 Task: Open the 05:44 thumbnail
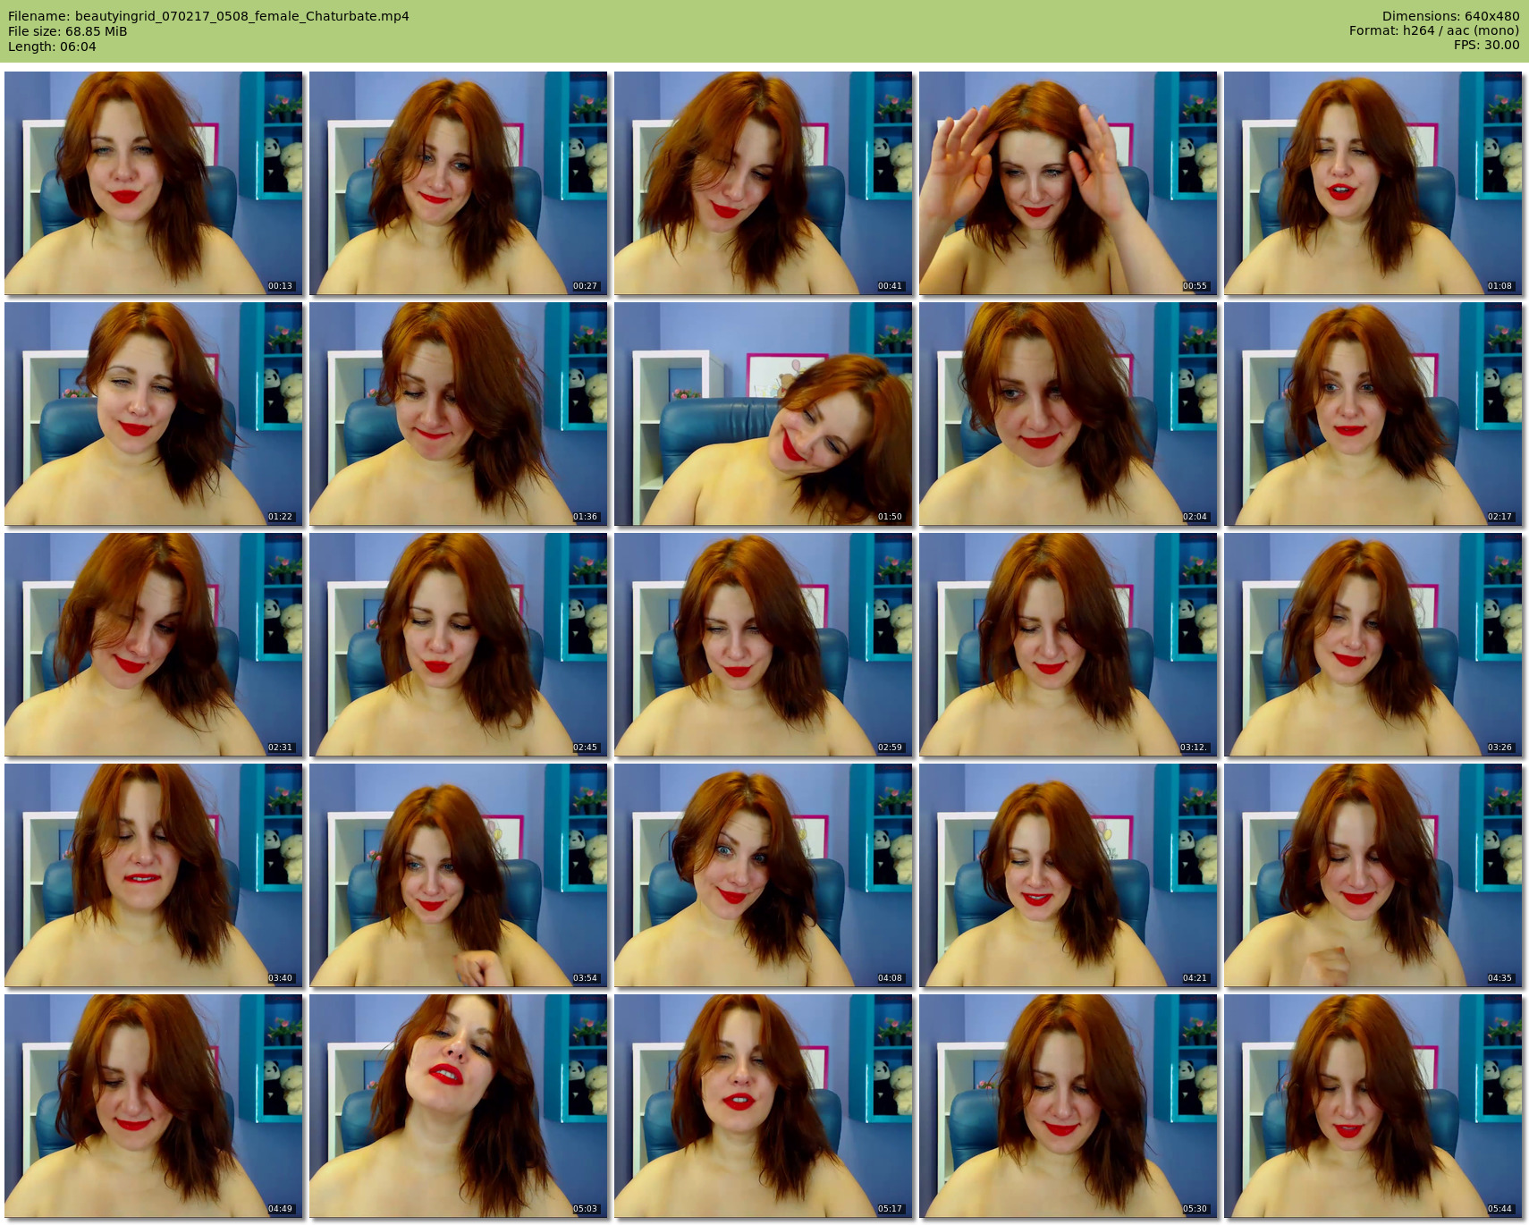1373,1106
